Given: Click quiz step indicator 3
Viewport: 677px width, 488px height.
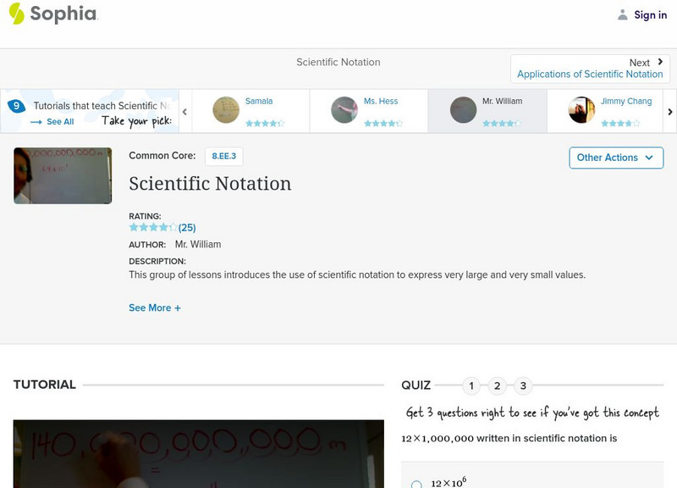Looking at the screenshot, I should pos(522,385).
